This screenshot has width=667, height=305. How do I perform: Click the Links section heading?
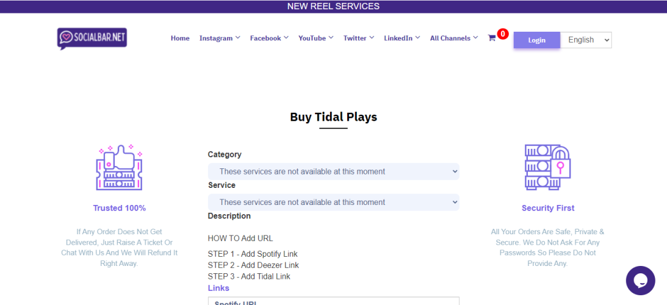(x=218, y=288)
